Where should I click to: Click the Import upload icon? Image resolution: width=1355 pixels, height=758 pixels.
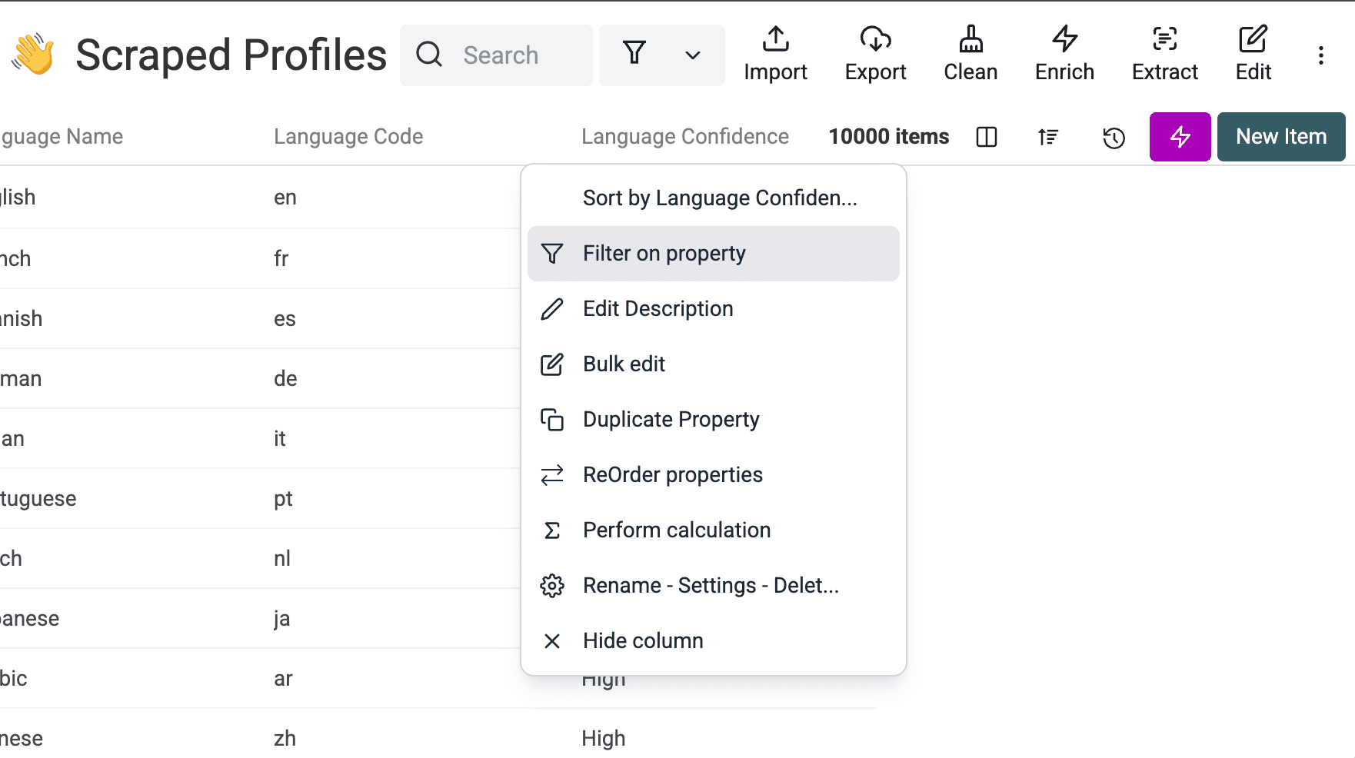(775, 38)
